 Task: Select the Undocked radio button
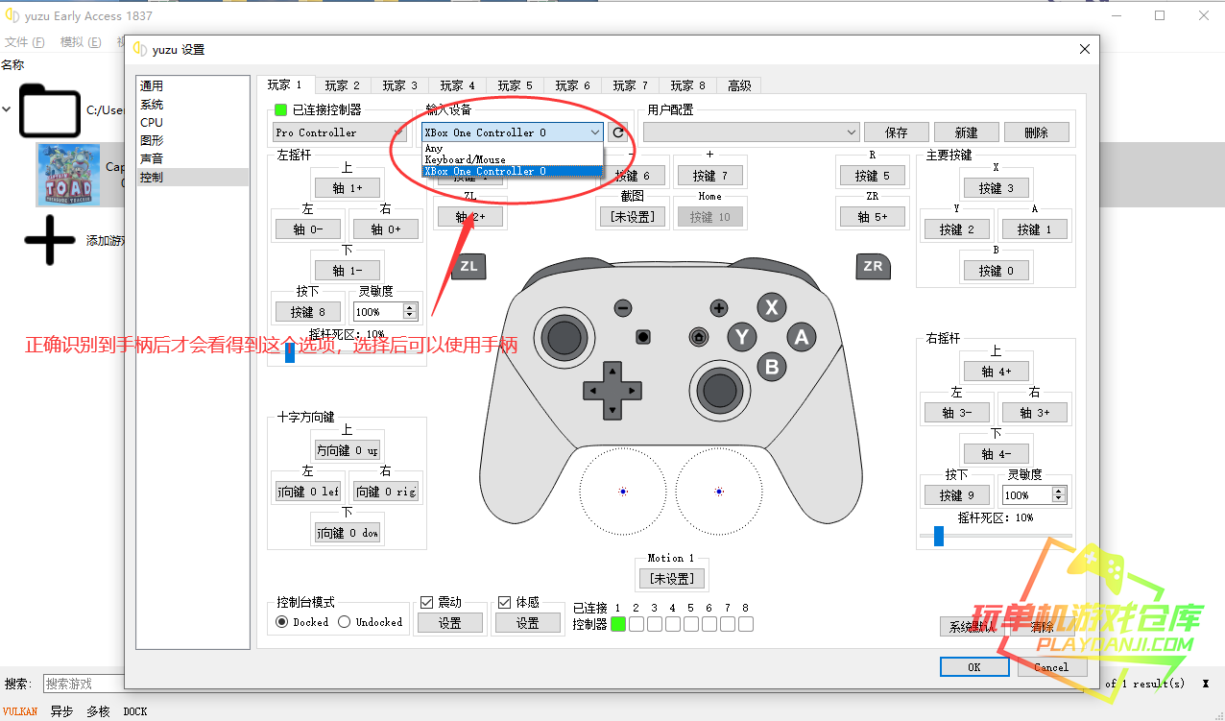(345, 622)
